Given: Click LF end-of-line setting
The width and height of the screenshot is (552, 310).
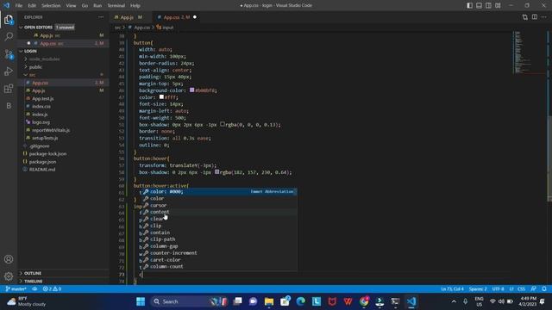Looking at the screenshot, I should [511, 289].
